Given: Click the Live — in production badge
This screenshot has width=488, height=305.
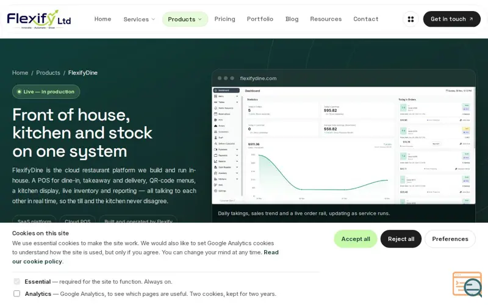Looking at the screenshot, I should point(46,92).
